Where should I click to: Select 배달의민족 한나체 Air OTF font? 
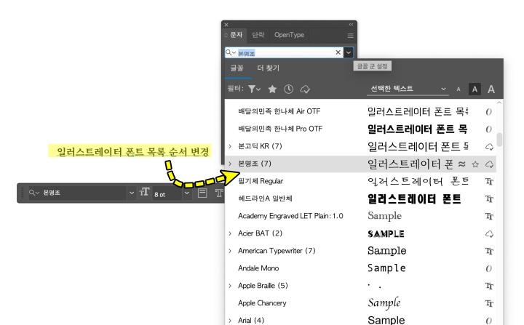coord(279,111)
